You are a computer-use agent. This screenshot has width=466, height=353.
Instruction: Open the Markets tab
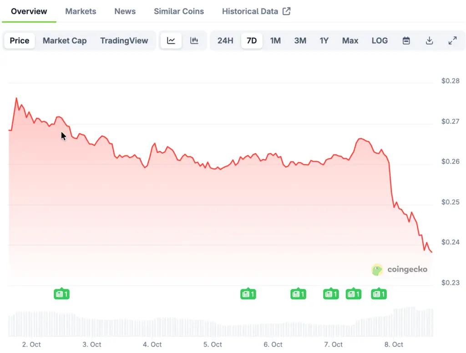tap(81, 11)
